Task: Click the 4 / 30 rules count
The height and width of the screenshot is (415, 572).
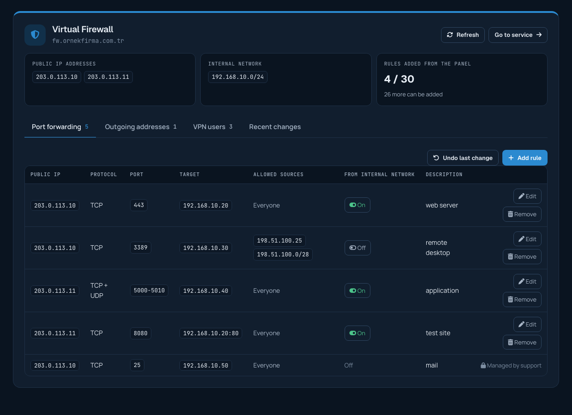Action: (399, 79)
